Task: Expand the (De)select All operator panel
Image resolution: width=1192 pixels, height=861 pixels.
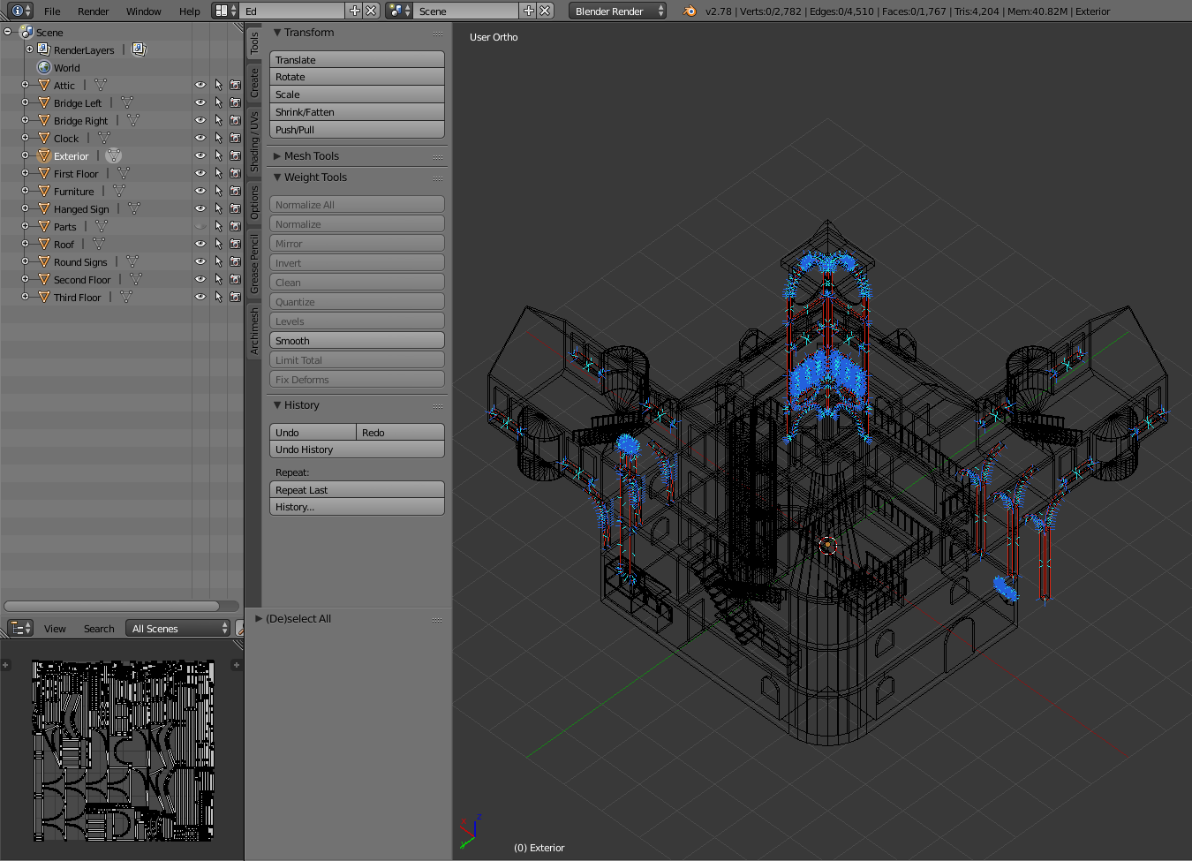Action: [x=259, y=619]
